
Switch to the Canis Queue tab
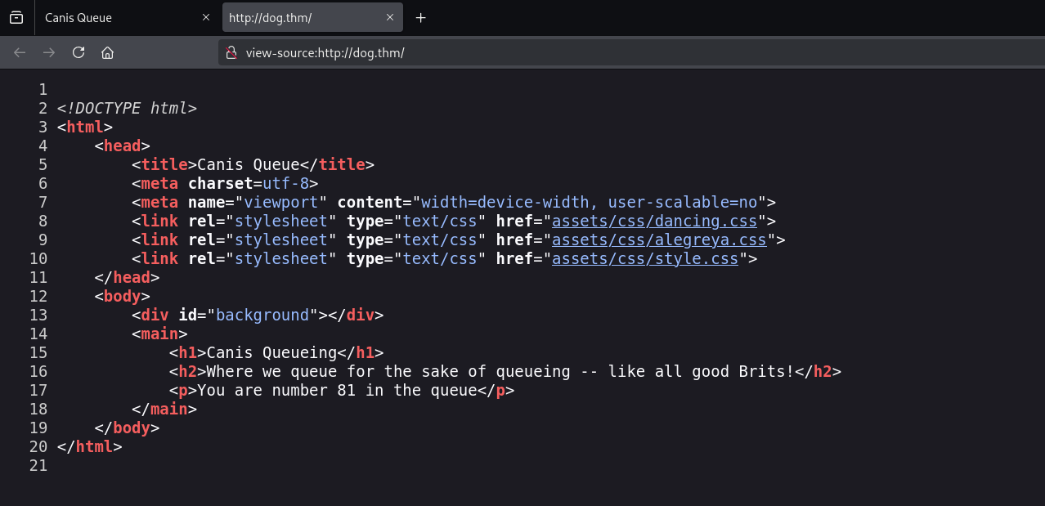(x=114, y=18)
